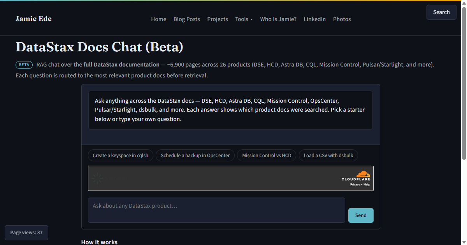Click the 'full DataStax documentation' bold text
The image size is (467, 245).
121,65
